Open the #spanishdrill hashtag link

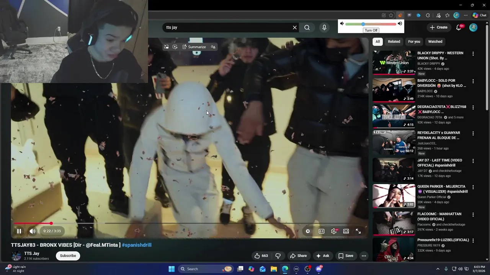tap(137, 245)
